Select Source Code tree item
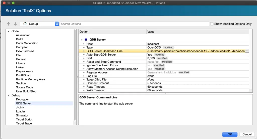The height and width of the screenshot is (139, 257). click(x=24, y=87)
